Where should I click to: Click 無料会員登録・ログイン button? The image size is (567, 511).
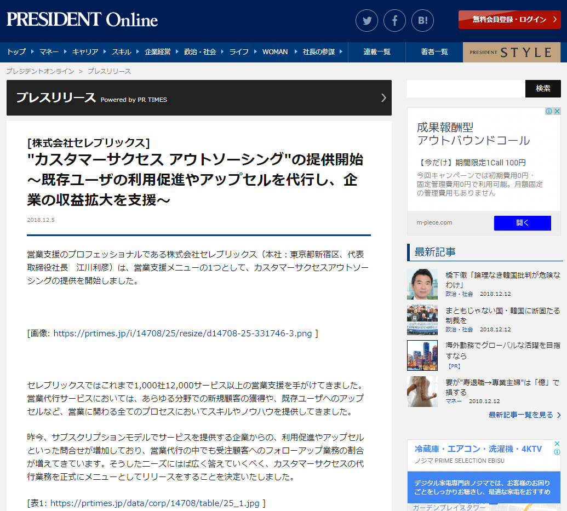point(509,20)
